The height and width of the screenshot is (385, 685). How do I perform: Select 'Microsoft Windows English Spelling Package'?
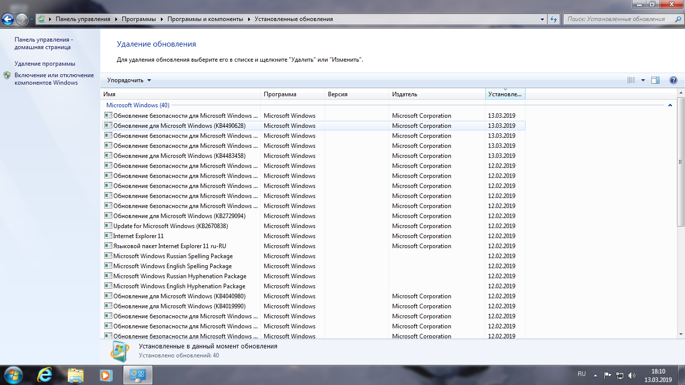tap(314, 266)
